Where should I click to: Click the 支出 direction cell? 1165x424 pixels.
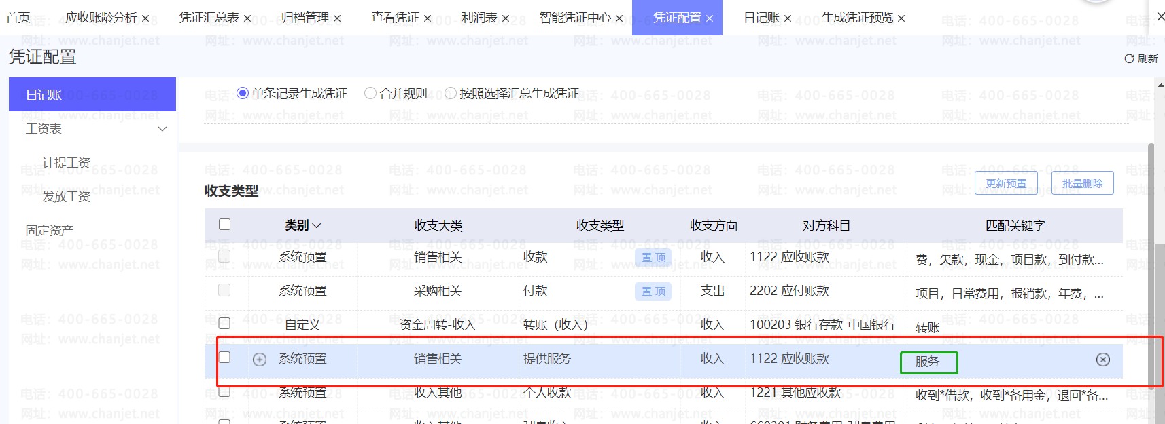[x=713, y=291]
